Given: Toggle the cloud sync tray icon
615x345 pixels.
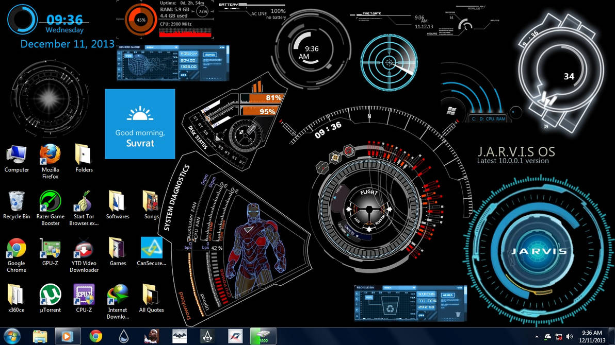Looking at the screenshot, I should pos(547,336).
